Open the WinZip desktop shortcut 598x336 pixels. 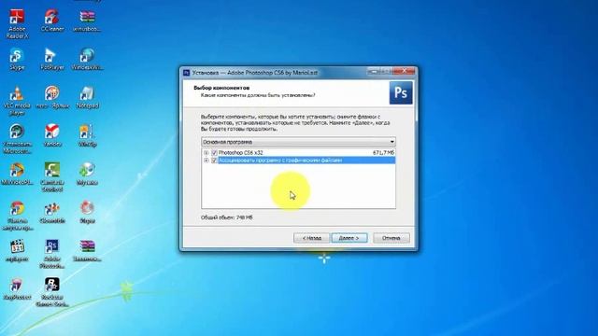coord(87,135)
